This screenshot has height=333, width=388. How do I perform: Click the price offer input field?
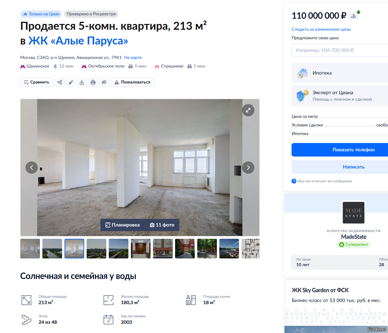340,50
